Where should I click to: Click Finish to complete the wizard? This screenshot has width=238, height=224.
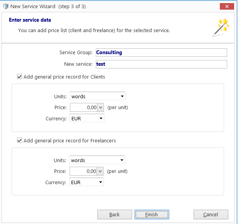click(x=152, y=215)
